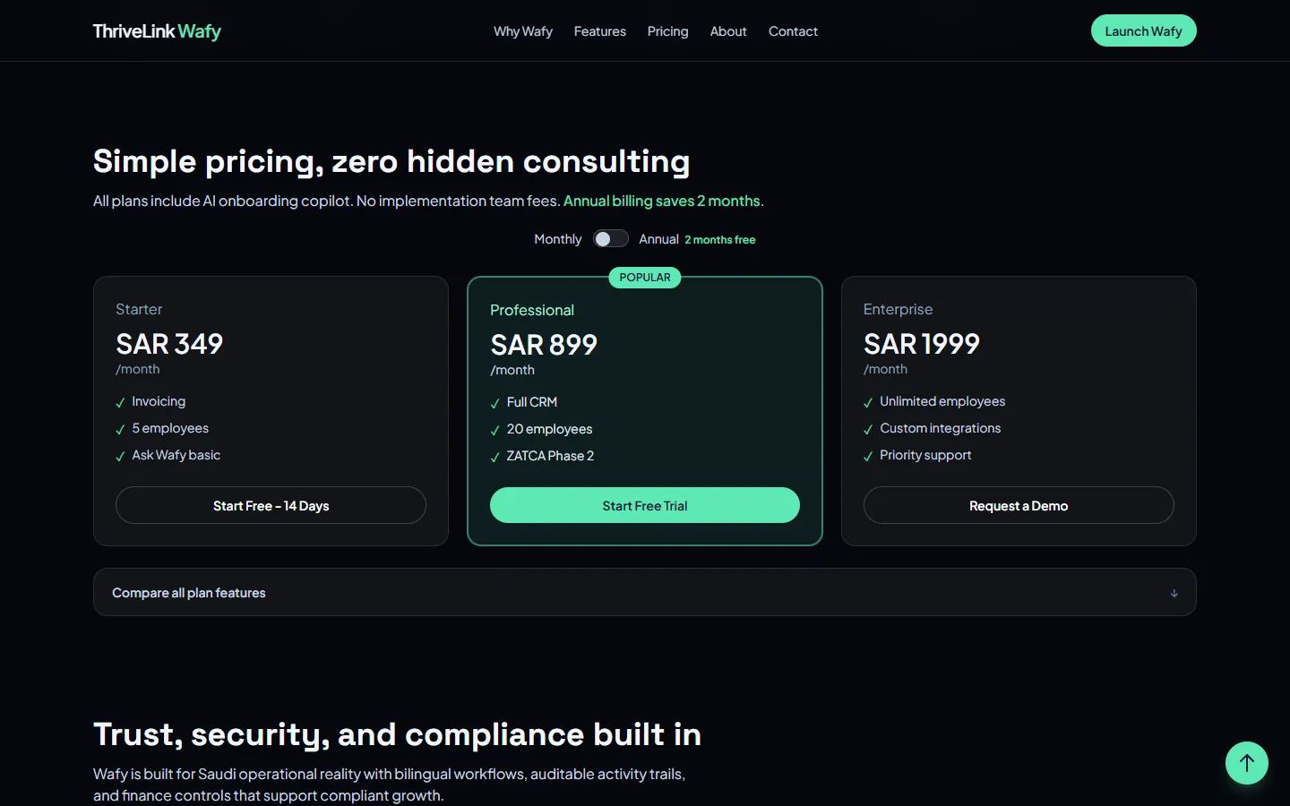Click the checkmark beside Priority support
Screen dimensions: 1290x806
tap(868, 457)
